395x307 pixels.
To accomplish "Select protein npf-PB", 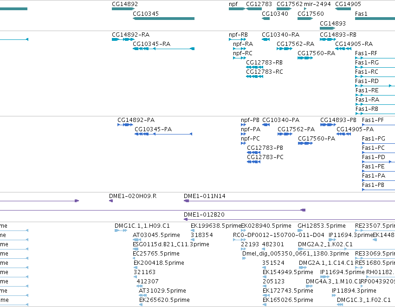I will point(250,120).
